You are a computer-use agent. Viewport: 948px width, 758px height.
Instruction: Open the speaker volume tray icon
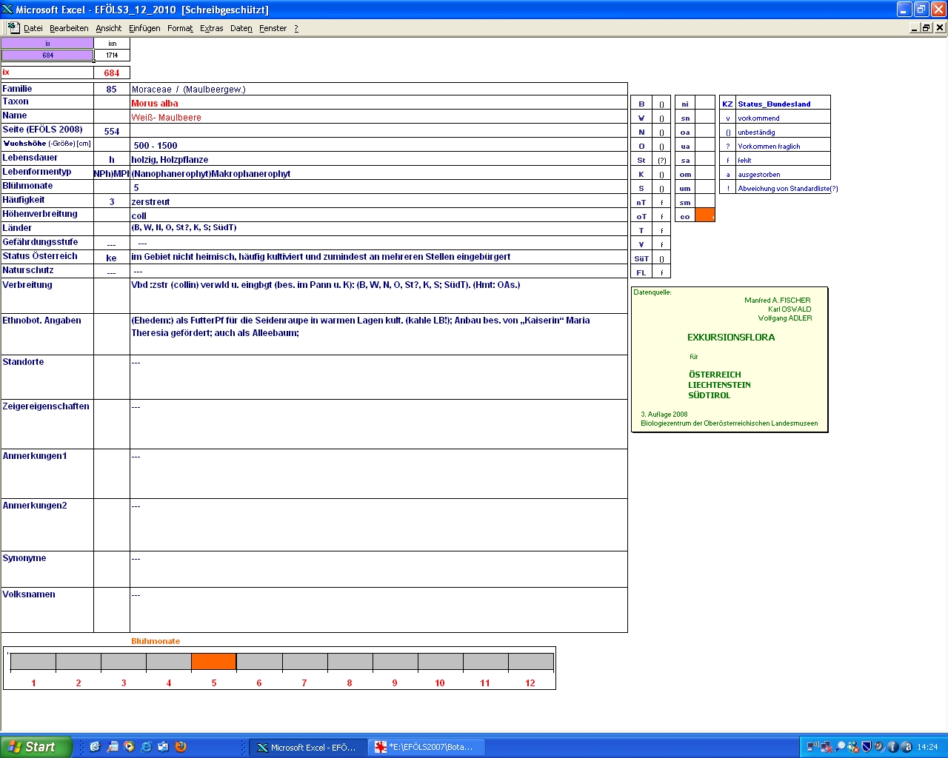click(x=879, y=747)
